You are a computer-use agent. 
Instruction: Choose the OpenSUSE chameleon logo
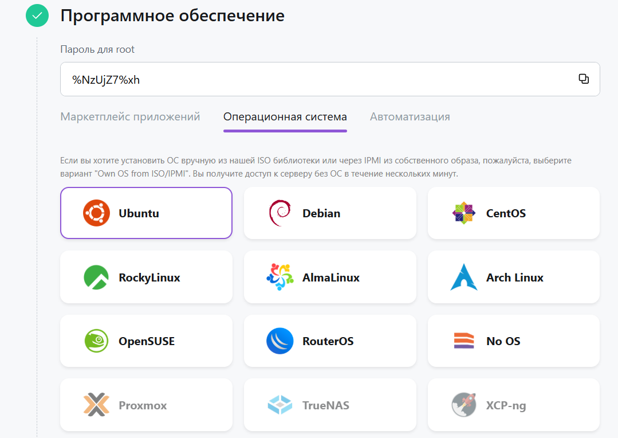point(96,341)
